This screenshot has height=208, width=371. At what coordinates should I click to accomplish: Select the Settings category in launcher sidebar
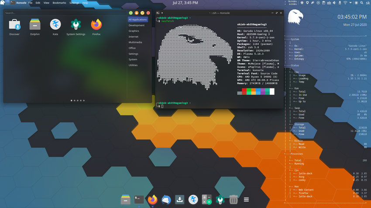pos(133,54)
